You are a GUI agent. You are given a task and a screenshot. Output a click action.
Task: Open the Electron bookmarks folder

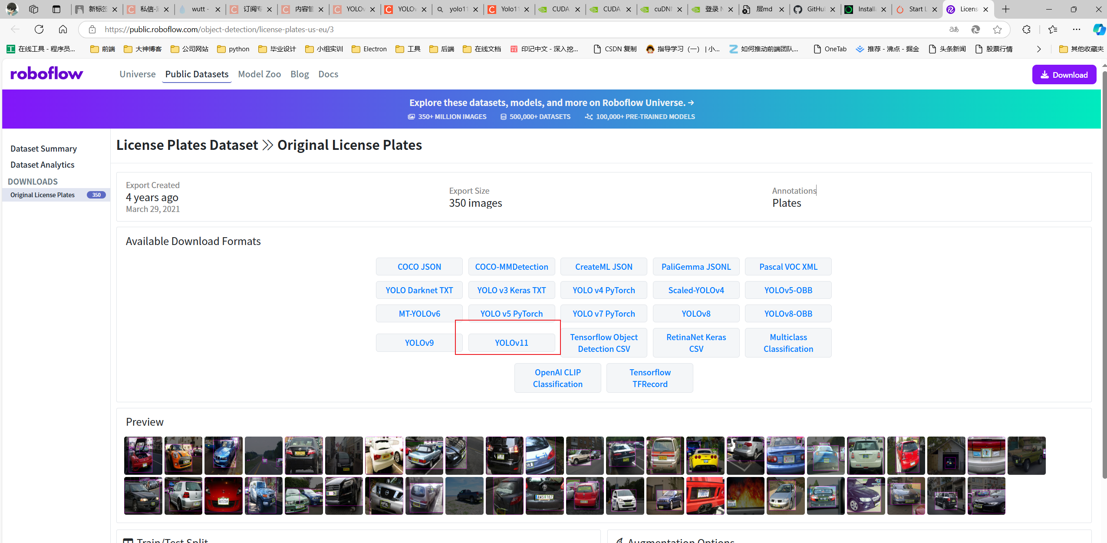point(369,49)
